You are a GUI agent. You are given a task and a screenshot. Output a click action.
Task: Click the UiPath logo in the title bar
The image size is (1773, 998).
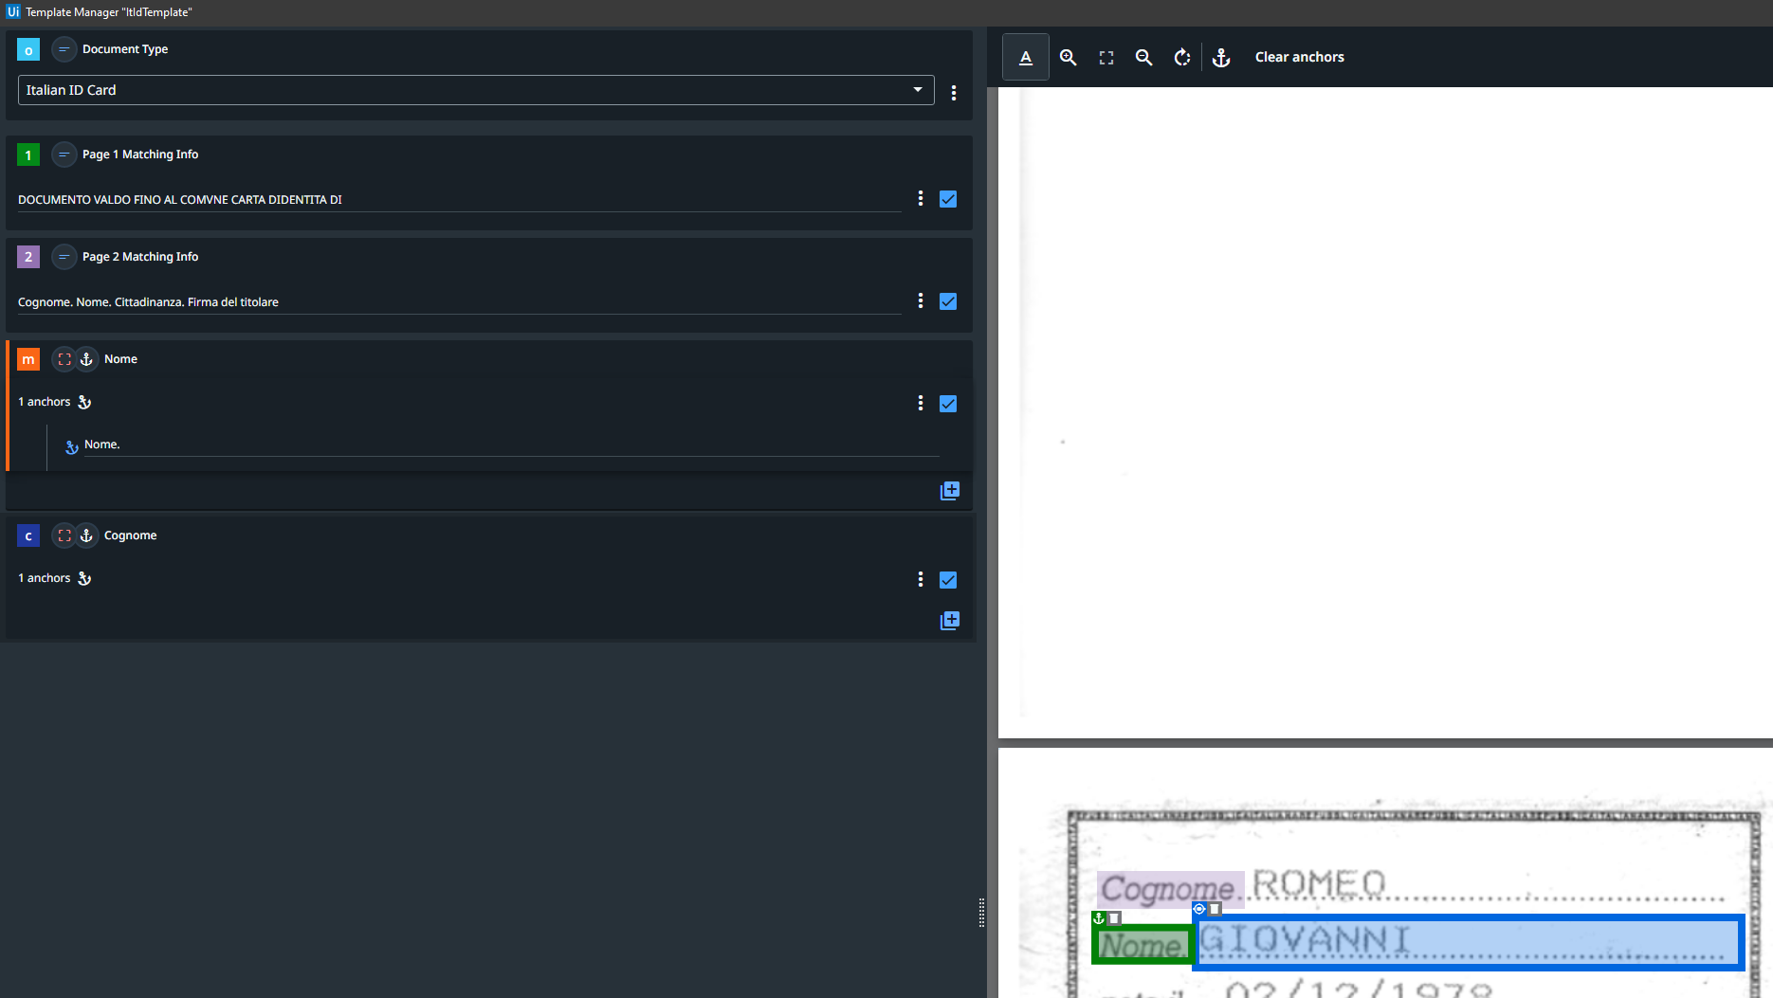pos(12,11)
